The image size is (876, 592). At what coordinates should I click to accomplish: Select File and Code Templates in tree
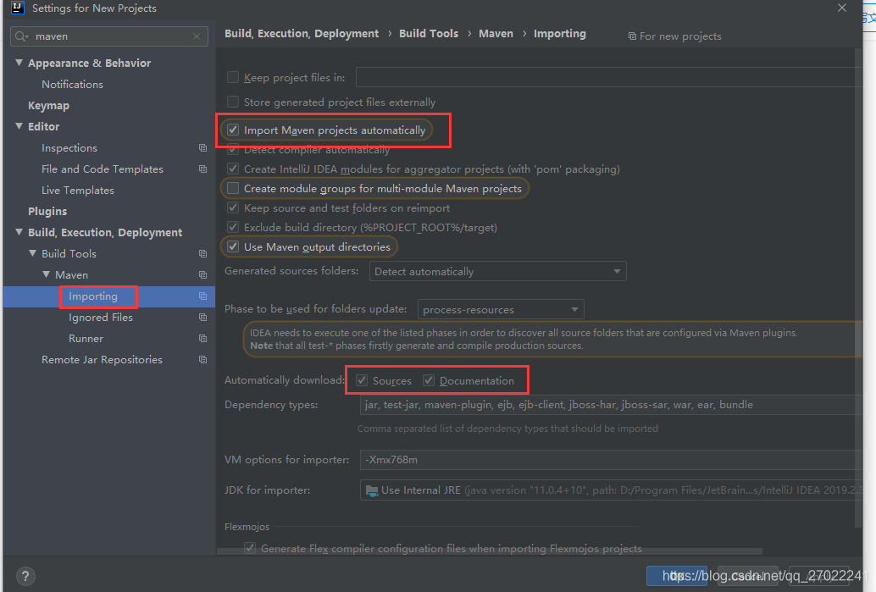(103, 169)
